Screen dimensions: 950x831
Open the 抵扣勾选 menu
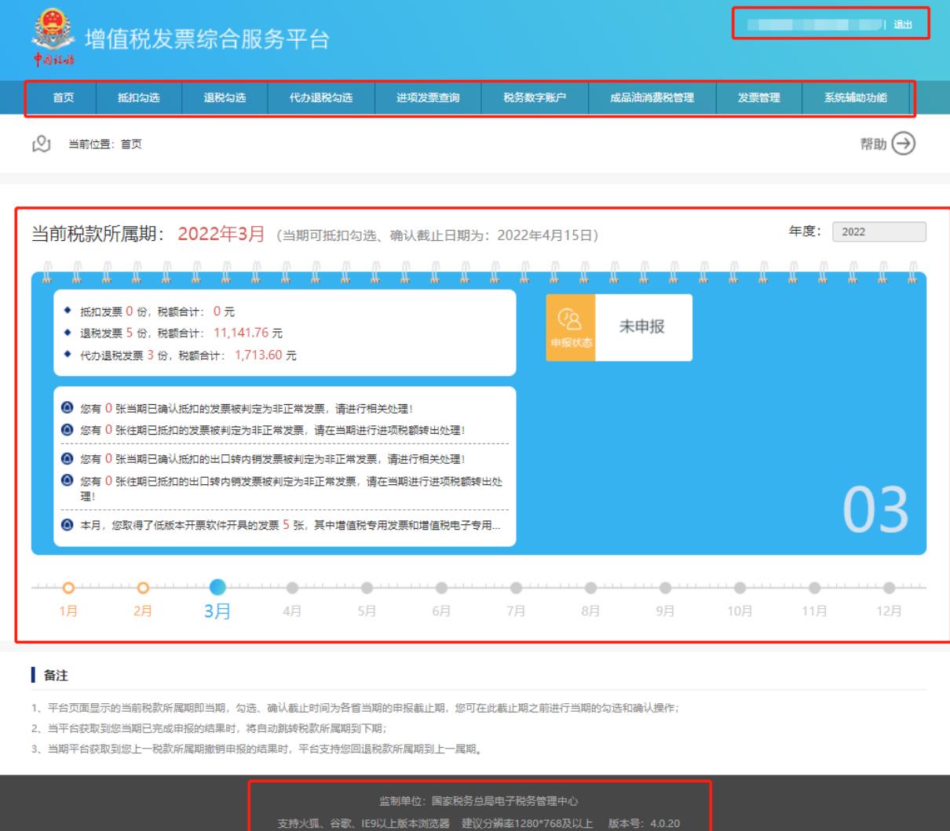click(139, 98)
